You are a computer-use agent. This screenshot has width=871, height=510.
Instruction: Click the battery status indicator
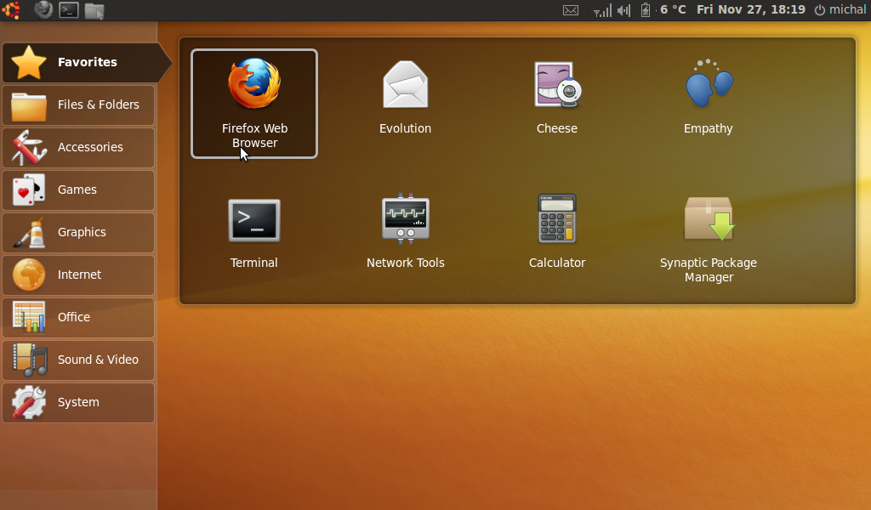point(646,10)
